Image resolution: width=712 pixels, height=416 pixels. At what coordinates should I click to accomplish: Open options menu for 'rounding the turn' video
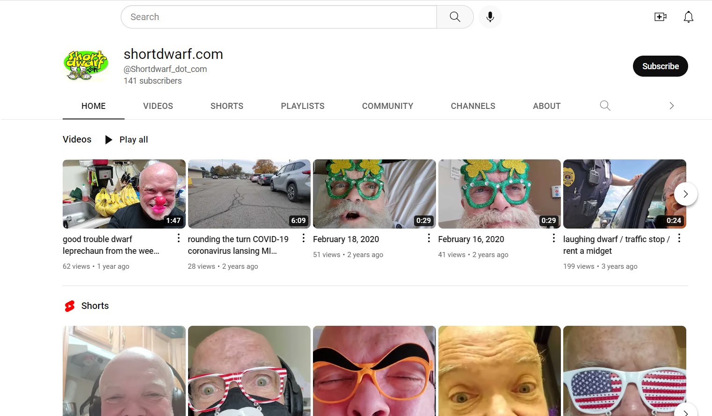(303, 238)
